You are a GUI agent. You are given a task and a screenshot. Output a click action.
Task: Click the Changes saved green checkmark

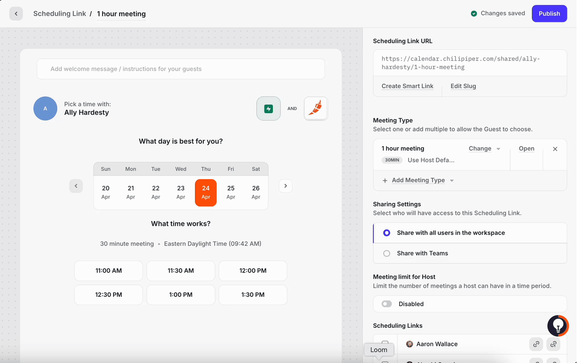474,14
